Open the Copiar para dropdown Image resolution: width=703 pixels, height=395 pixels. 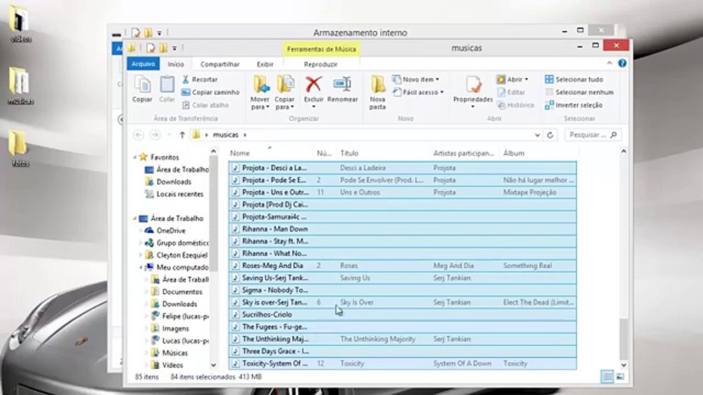[x=284, y=103]
